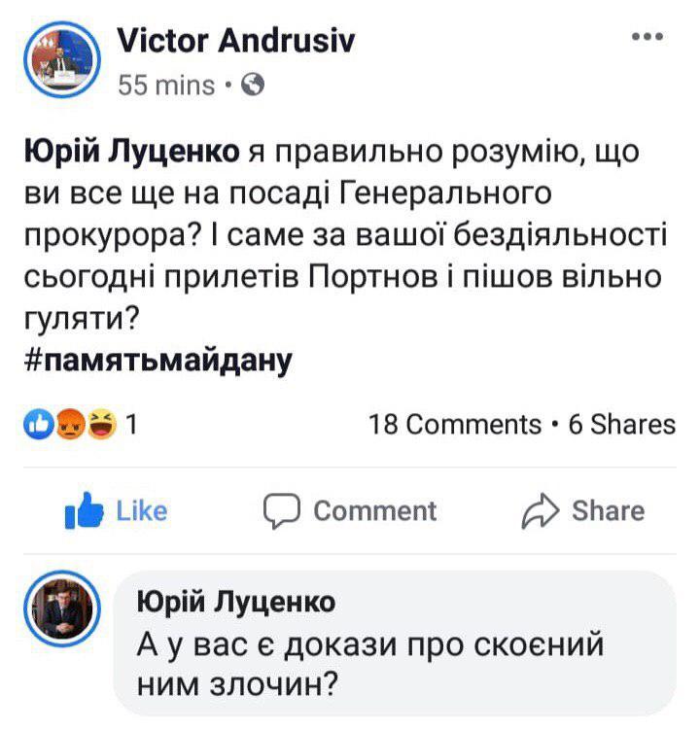700x730 pixels.
Task: Click Victor Andrusiv's profile picture
Action: [x=61, y=61]
